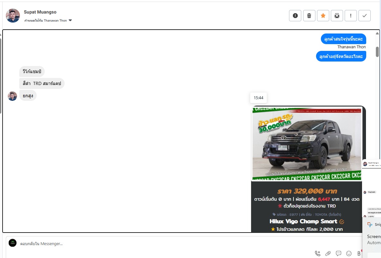
Task: Open saved replies speech bubble icon
Action: click(338, 253)
